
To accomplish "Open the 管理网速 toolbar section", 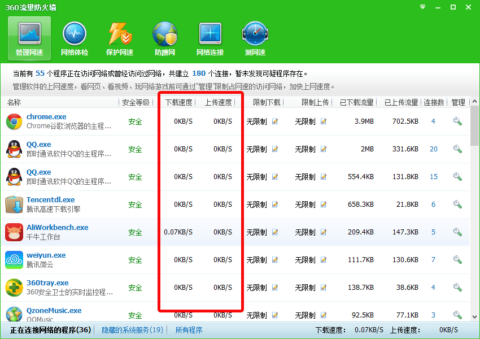I will coord(29,38).
